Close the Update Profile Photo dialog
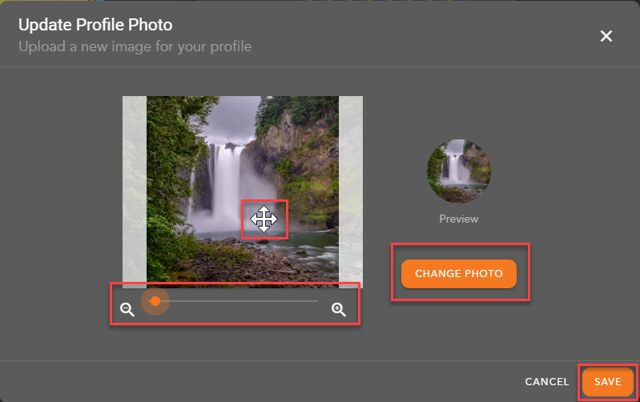 (606, 36)
